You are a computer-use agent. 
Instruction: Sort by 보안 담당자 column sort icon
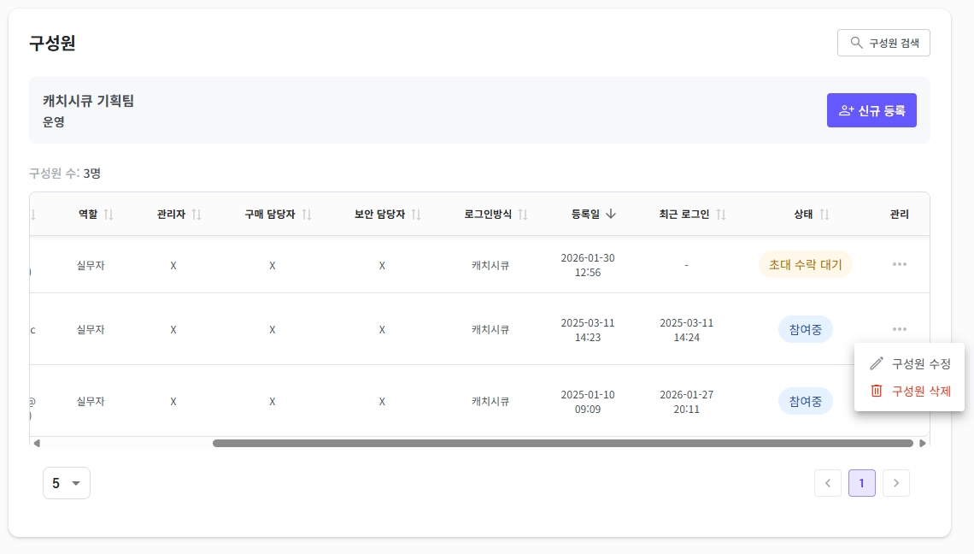pyautogui.click(x=416, y=215)
